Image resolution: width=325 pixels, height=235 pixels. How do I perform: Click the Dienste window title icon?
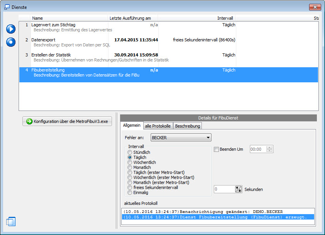[7, 7]
